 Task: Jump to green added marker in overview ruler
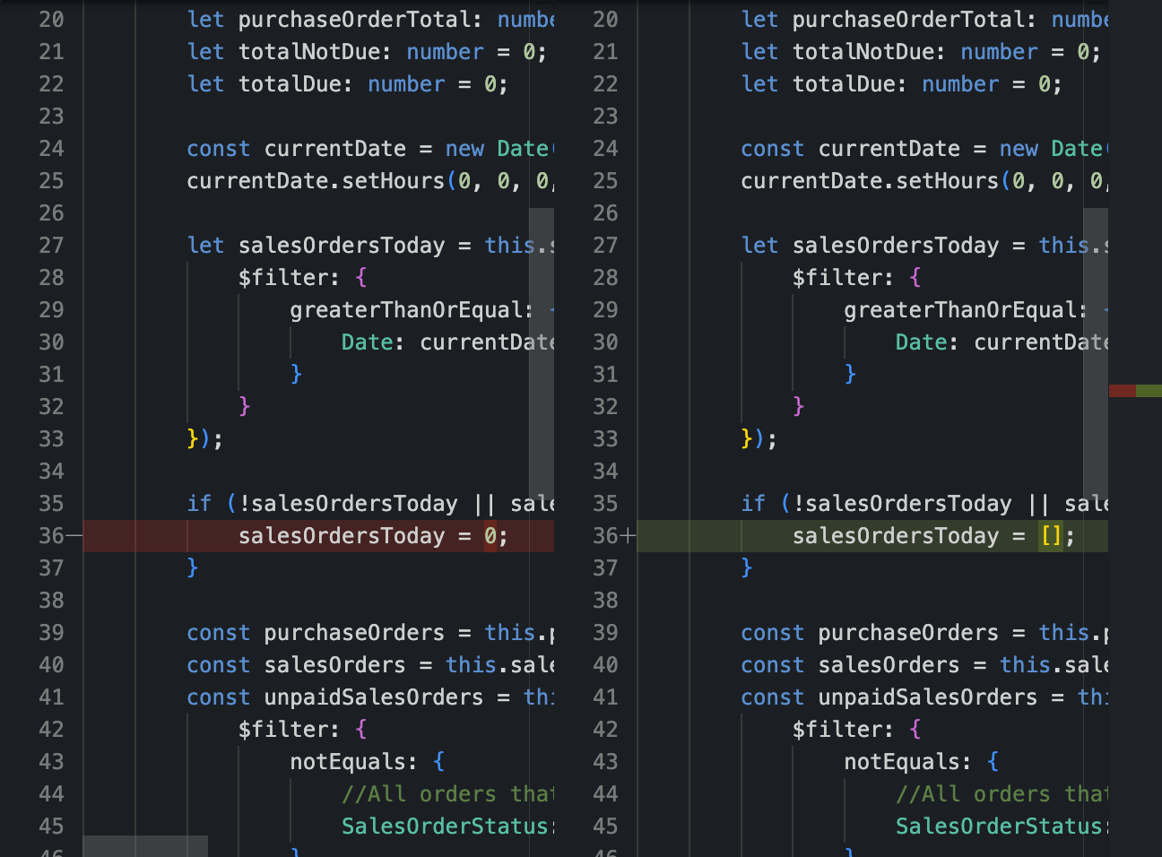point(1149,391)
